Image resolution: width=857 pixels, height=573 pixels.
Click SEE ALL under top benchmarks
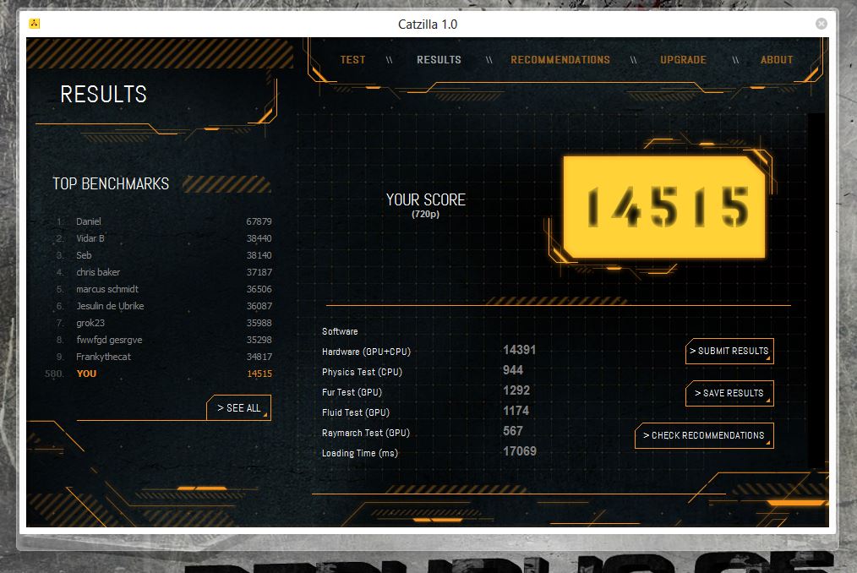(x=239, y=408)
